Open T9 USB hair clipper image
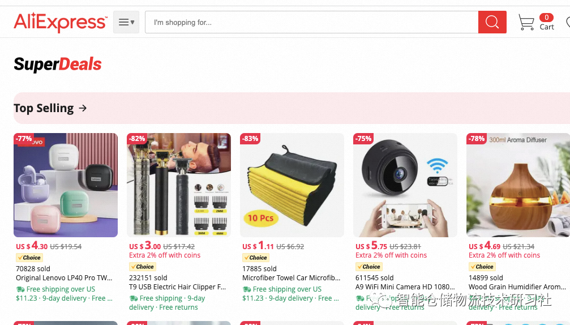Viewport: 570px width, 325px height. coord(179,185)
